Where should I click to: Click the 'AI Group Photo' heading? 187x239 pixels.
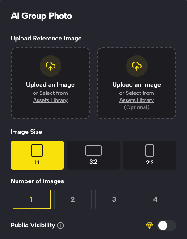coord(41,16)
